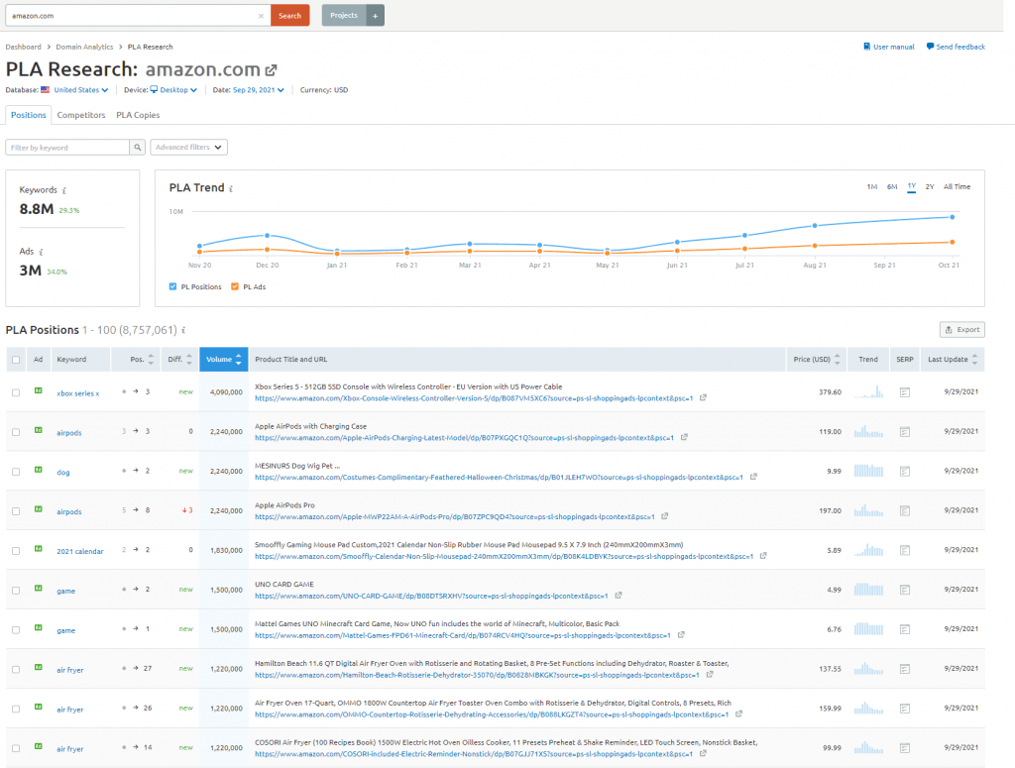This screenshot has width=1015, height=768.
Task: Set trend range to All Time
Action: click(957, 187)
